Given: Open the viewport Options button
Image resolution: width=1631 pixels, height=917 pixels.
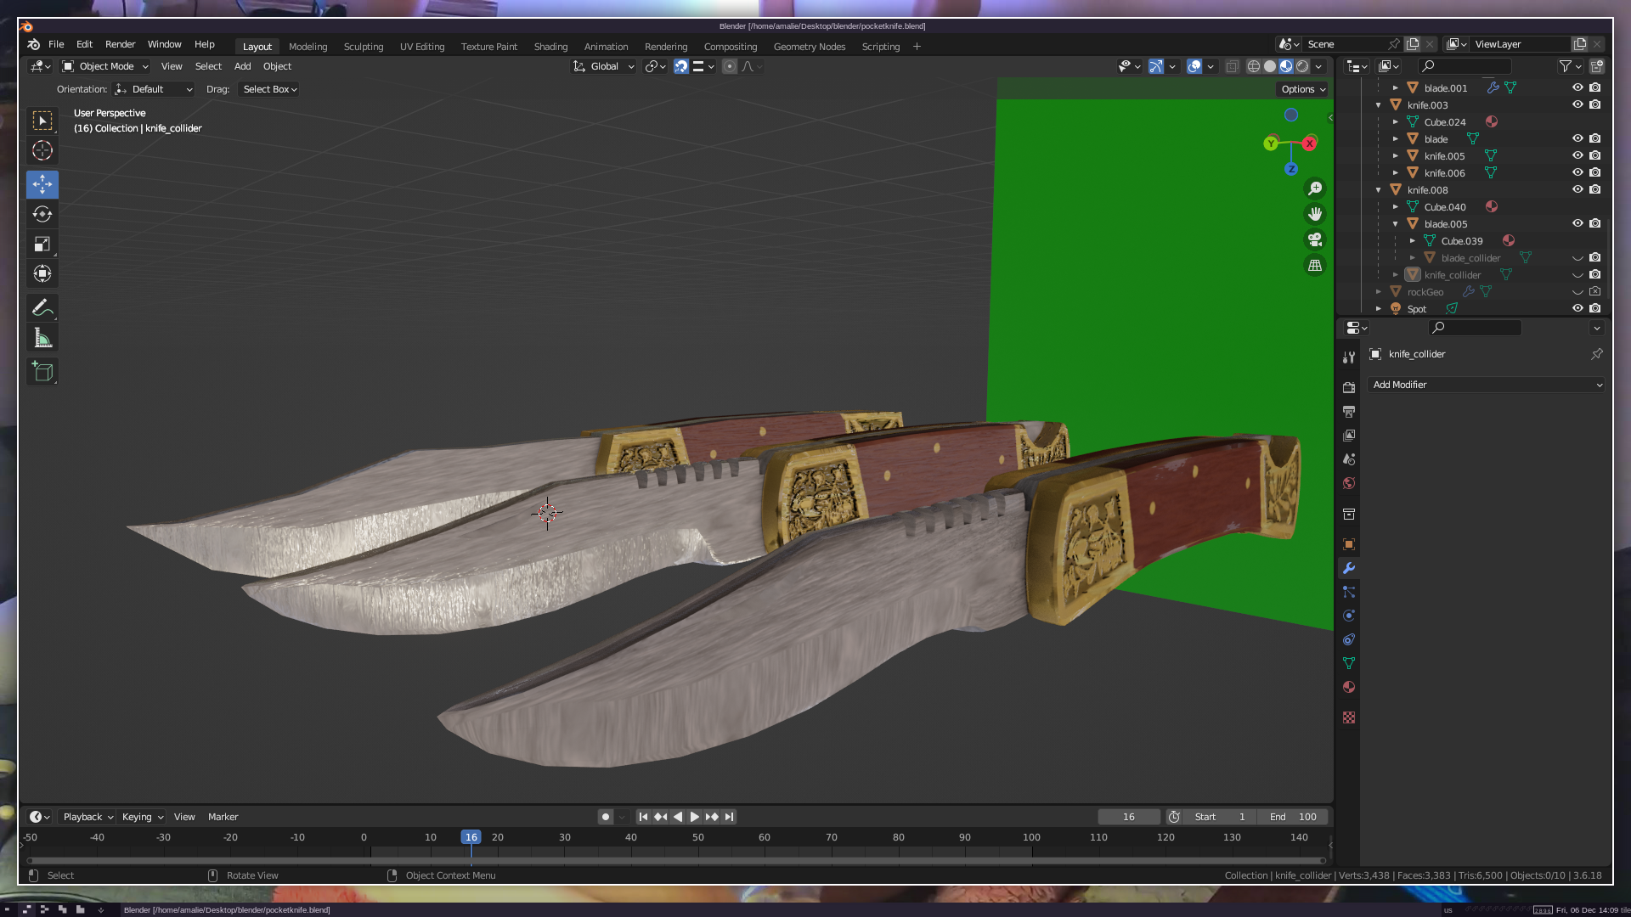Looking at the screenshot, I should [x=1303, y=89].
